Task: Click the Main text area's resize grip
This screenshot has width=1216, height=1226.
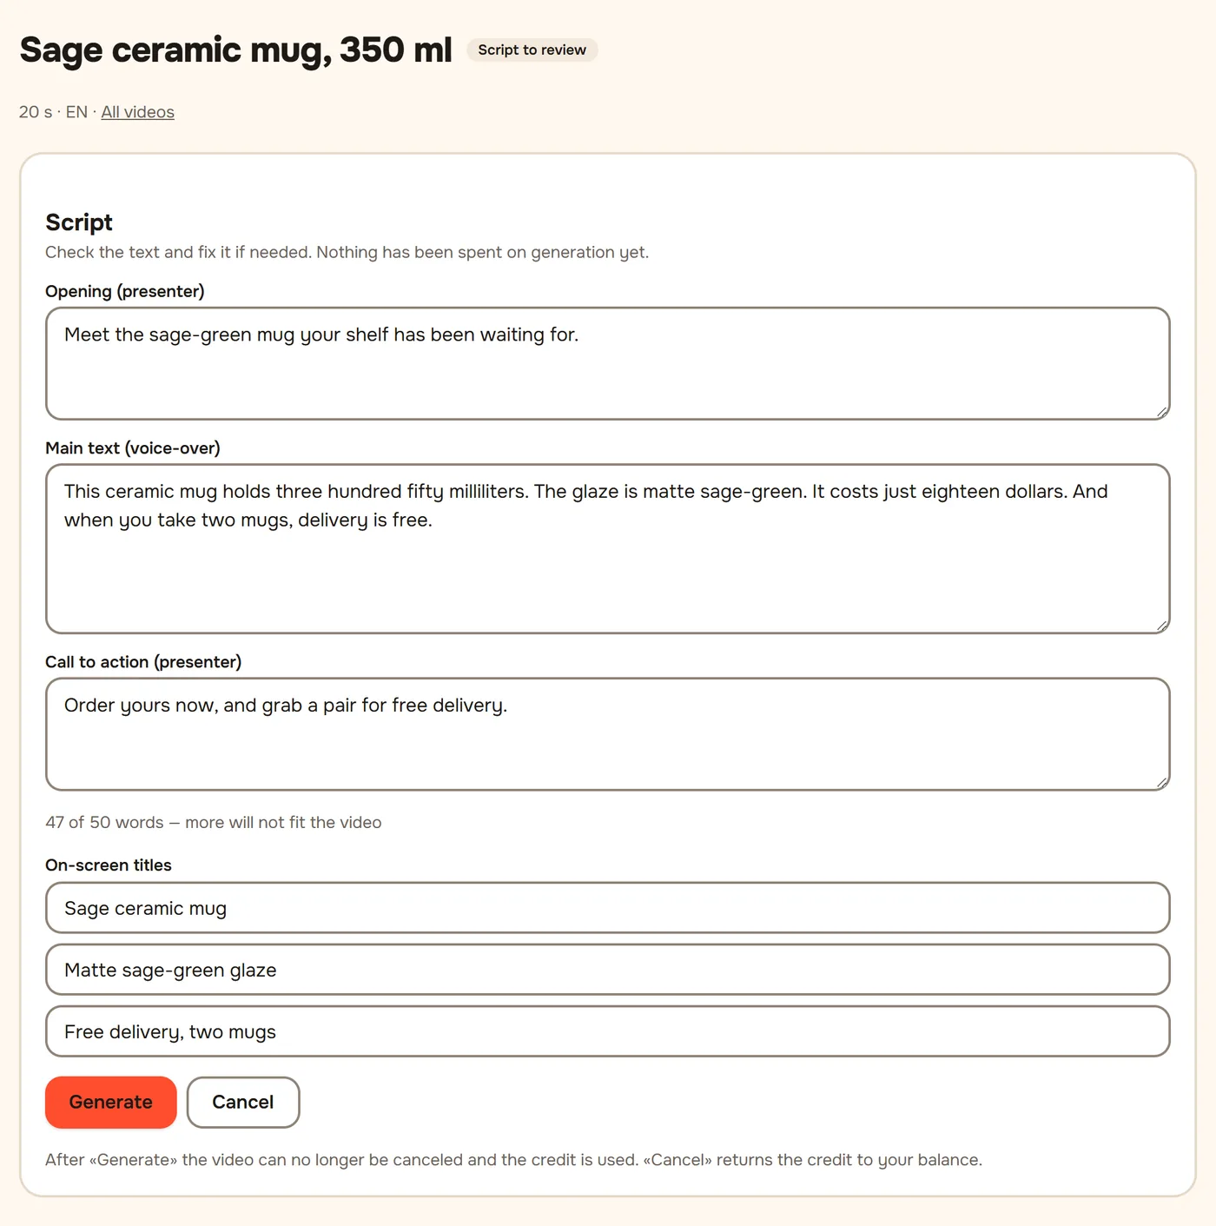Action: coord(1161,626)
